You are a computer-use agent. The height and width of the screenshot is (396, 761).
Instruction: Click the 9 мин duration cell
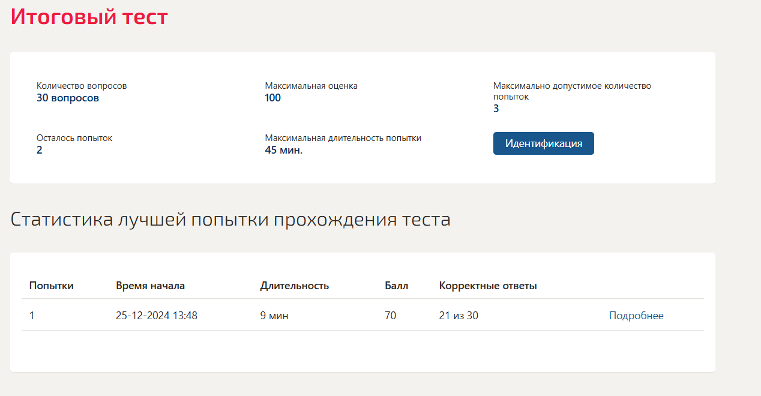click(274, 316)
